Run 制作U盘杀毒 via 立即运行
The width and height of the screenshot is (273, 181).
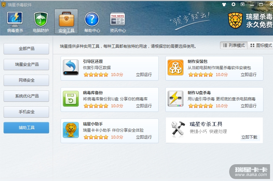pyautogui.click(x=248, y=106)
